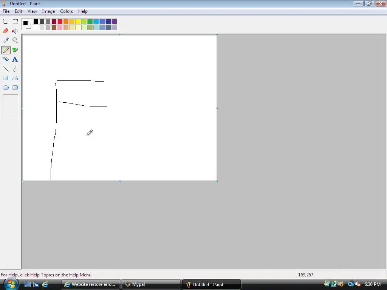Select the purple palette color
The width and height of the screenshot is (387, 290).
tap(115, 22)
